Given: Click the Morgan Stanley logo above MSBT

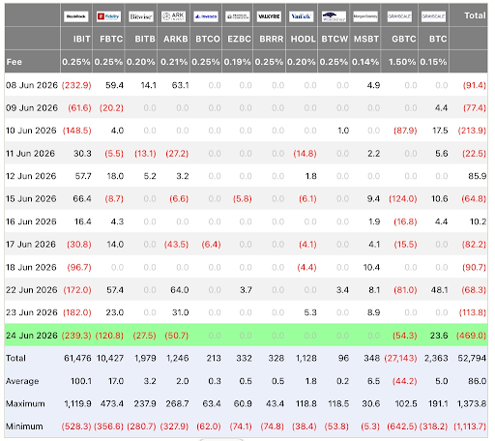Looking at the screenshot, I should pyautogui.click(x=365, y=16).
